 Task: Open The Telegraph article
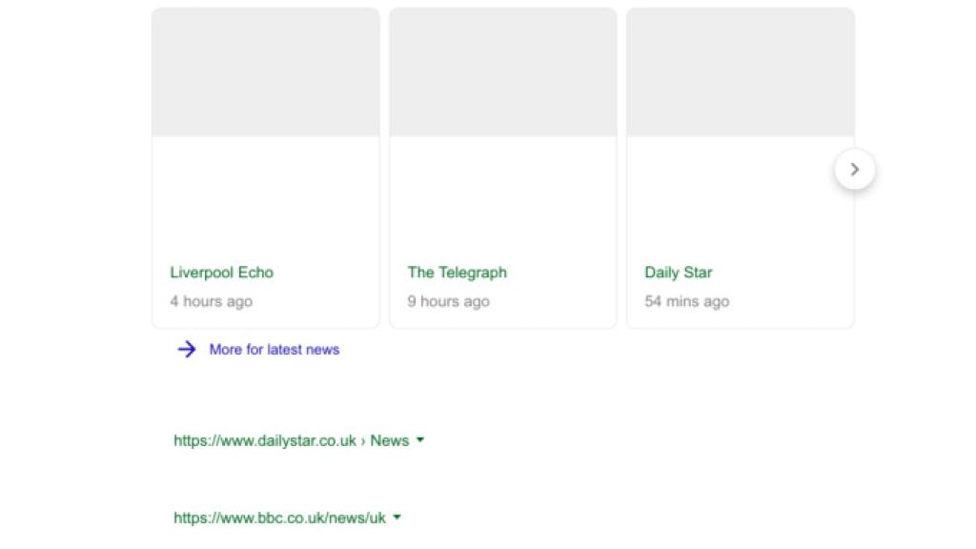pyautogui.click(x=457, y=273)
